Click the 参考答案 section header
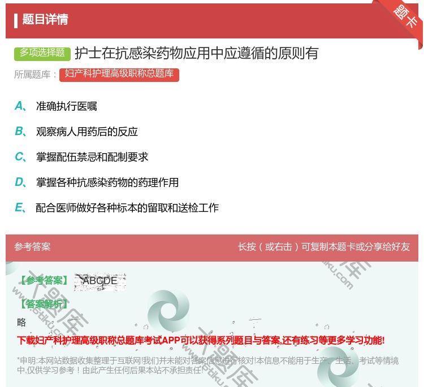The width and height of the screenshot is (424, 387). click(x=32, y=247)
